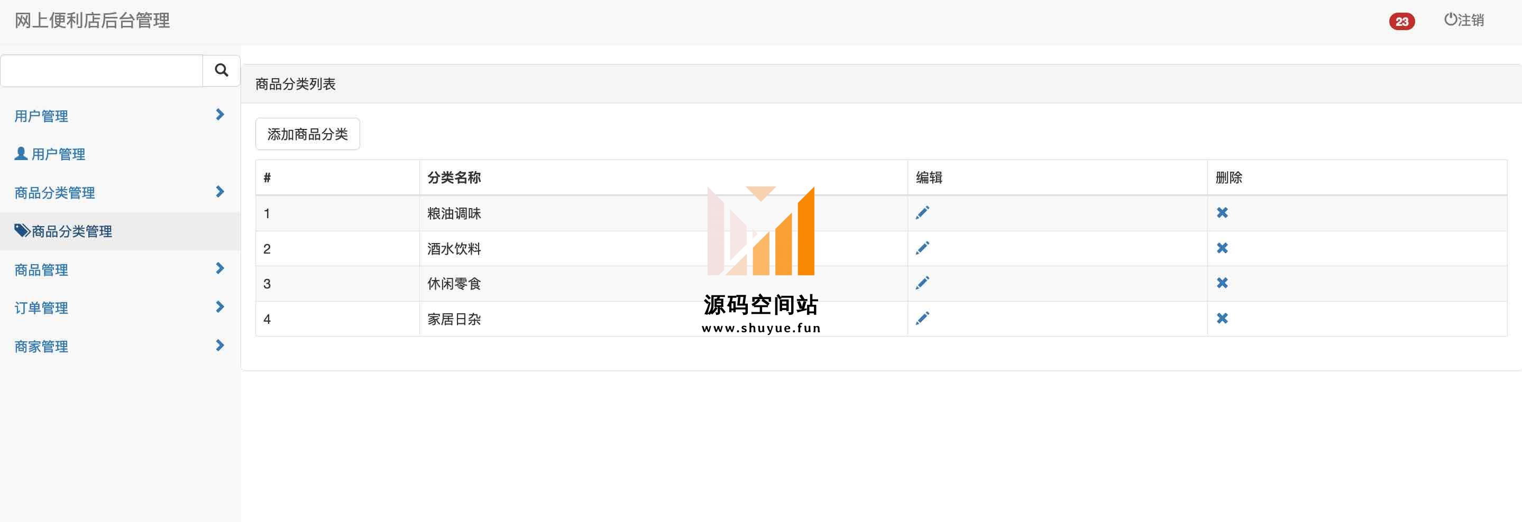Screen dimensions: 1522x522
Task: Log out via 注销 link
Action: pyautogui.click(x=1463, y=20)
